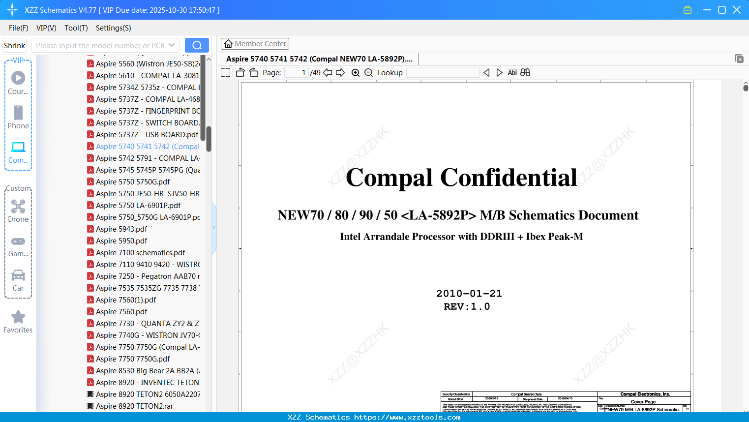Click the Lookup text field
Image resolution: width=749 pixels, height=422 pixels.
(443, 72)
